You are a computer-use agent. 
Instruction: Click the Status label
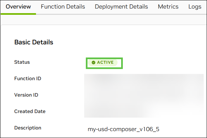(22, 62)
